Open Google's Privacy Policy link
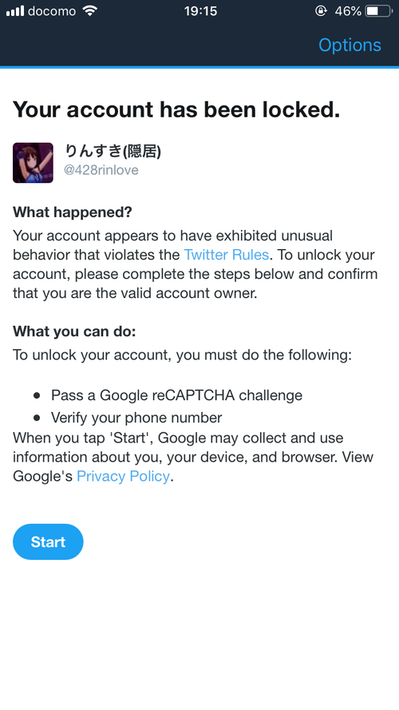The image size is (399, 710). coord(123,476)
